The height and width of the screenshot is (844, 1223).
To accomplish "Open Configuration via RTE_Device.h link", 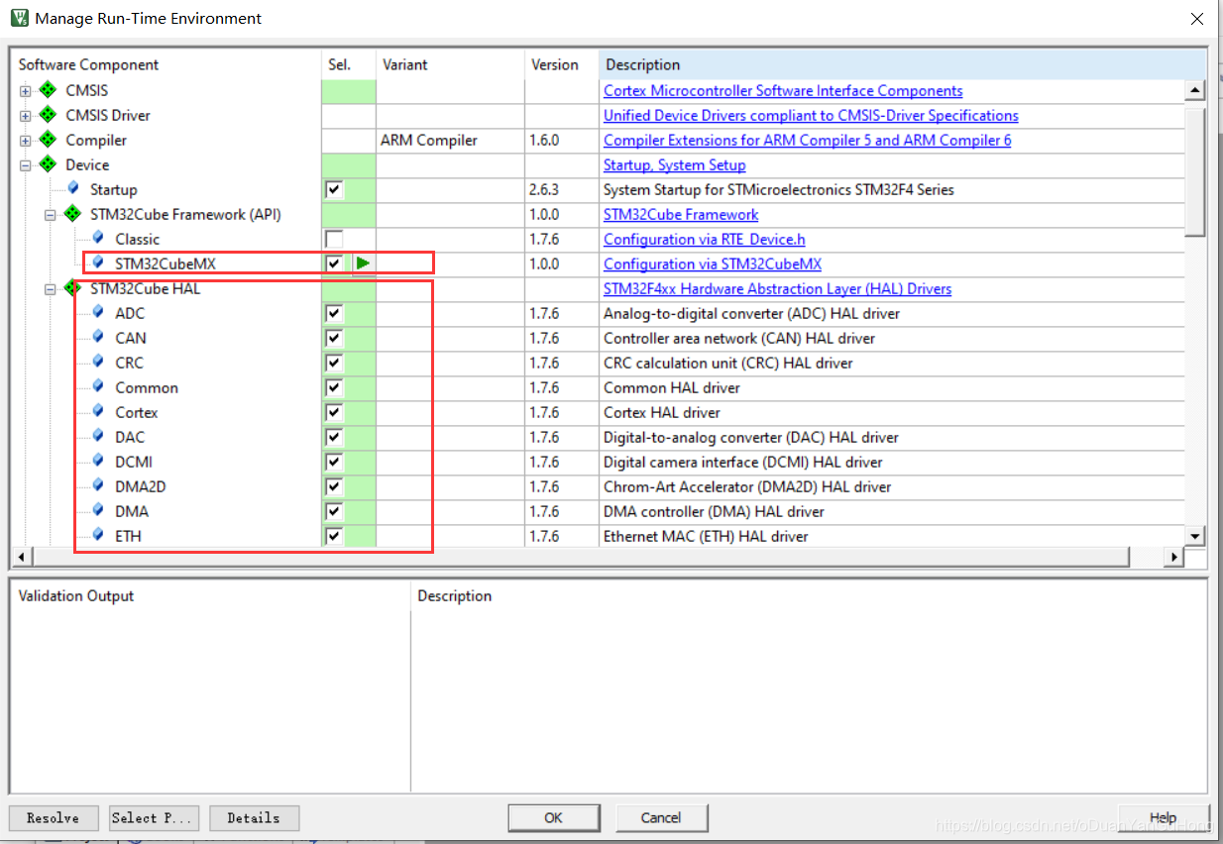I will coord(705,239).
